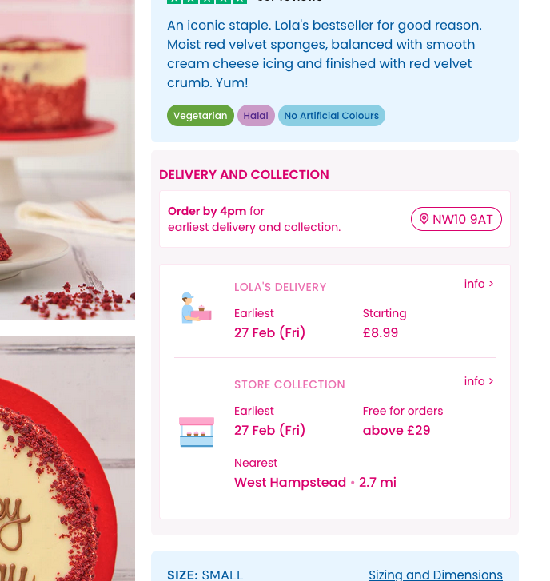Click the bottom cake top-view photo
550x581 pixels.
pos(67,459)
